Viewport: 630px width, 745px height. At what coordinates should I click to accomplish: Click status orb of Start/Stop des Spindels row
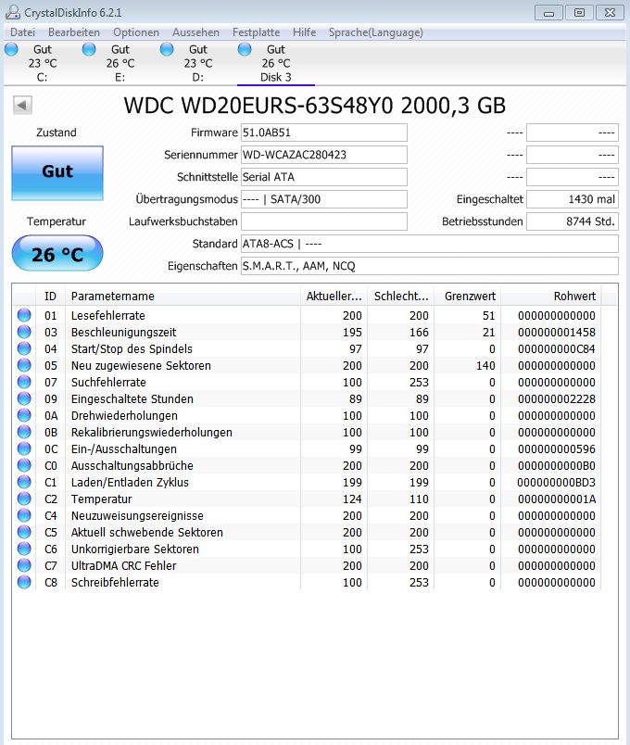point(24,348)
